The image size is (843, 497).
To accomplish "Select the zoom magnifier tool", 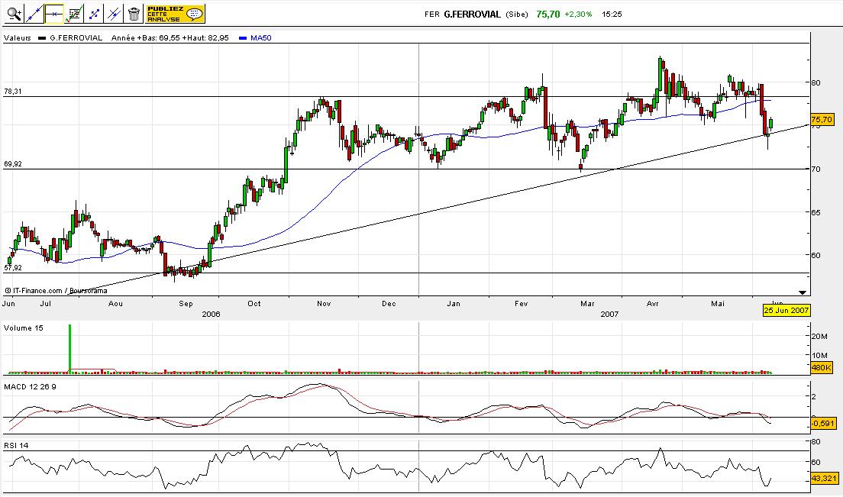I will (15, 14).
